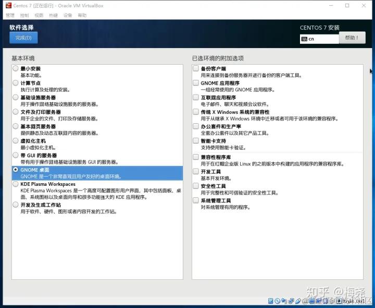This screenshot has height=308, width=375.
Task: Click the 电子邮件、聊天和视频会议软件。 description
Action: pyautogui.click(x=235, y=104)
